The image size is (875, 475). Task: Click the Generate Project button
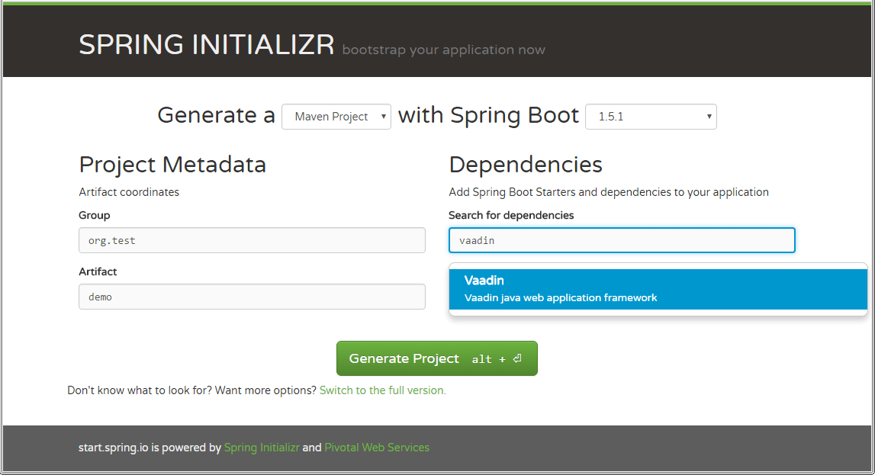436,358
